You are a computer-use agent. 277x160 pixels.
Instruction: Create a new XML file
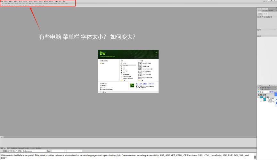[x=124, y=73]
